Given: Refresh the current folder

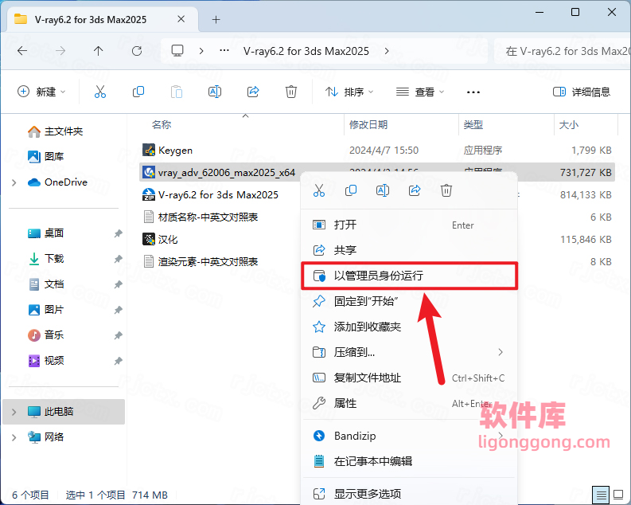Looking at the screenshot, I should point(137,51).
